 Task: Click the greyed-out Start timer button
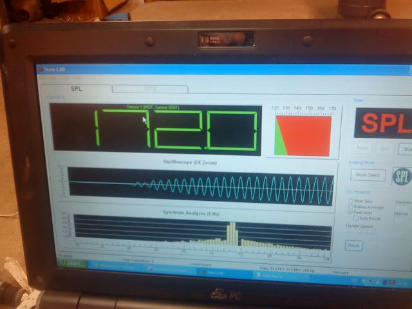pyautogui.click(x=385, y=149)
